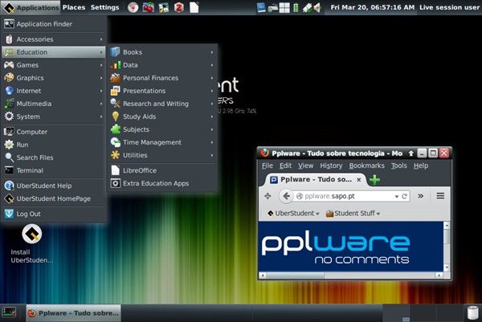Click the blank document launcher in panel

pyautogui.click(x=194, y=7)
